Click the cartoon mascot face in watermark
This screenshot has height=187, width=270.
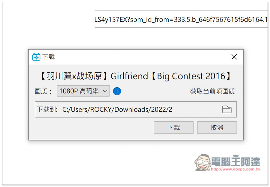coord(203,162)
